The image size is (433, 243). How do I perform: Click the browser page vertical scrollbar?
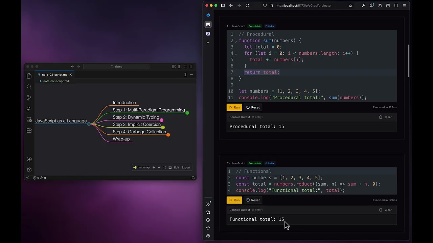(x=408, y=61)
